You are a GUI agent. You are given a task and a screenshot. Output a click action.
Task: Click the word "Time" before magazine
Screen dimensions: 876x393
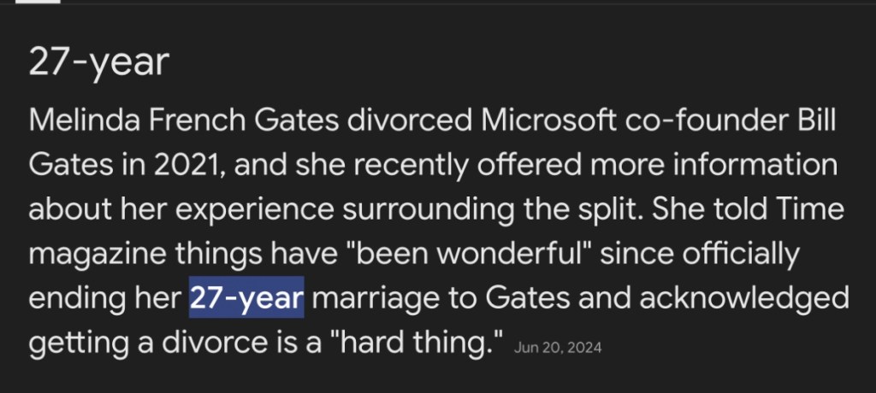[x=812, y=209]
